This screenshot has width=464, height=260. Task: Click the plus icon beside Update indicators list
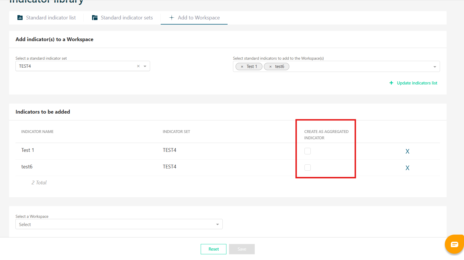point(391,83)
